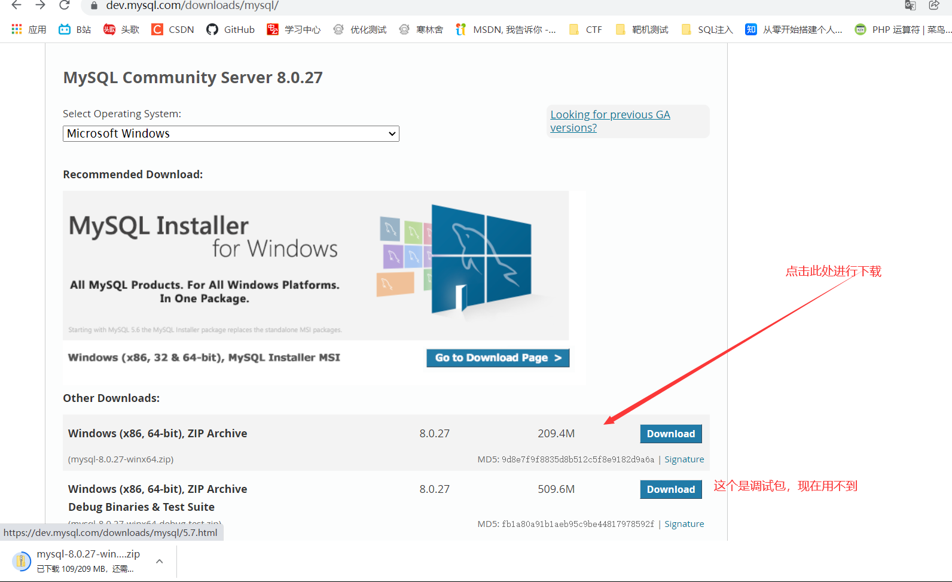Screen dimensions: 952x582
Task: Open the downloading mysql-8.0.27-win....zip item
Action: (88, 561)
